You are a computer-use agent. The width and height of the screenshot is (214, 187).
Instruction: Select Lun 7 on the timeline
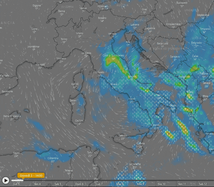[99, 184]
